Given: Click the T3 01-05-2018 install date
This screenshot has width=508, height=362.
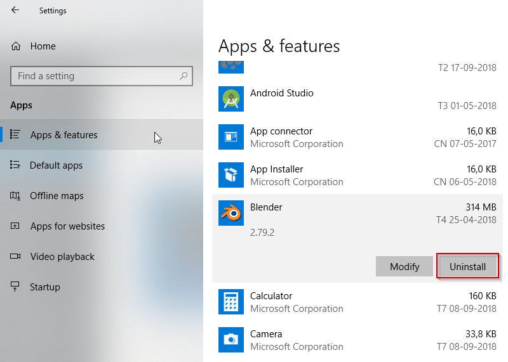Looking at the screenshot, I should [467, 105].
